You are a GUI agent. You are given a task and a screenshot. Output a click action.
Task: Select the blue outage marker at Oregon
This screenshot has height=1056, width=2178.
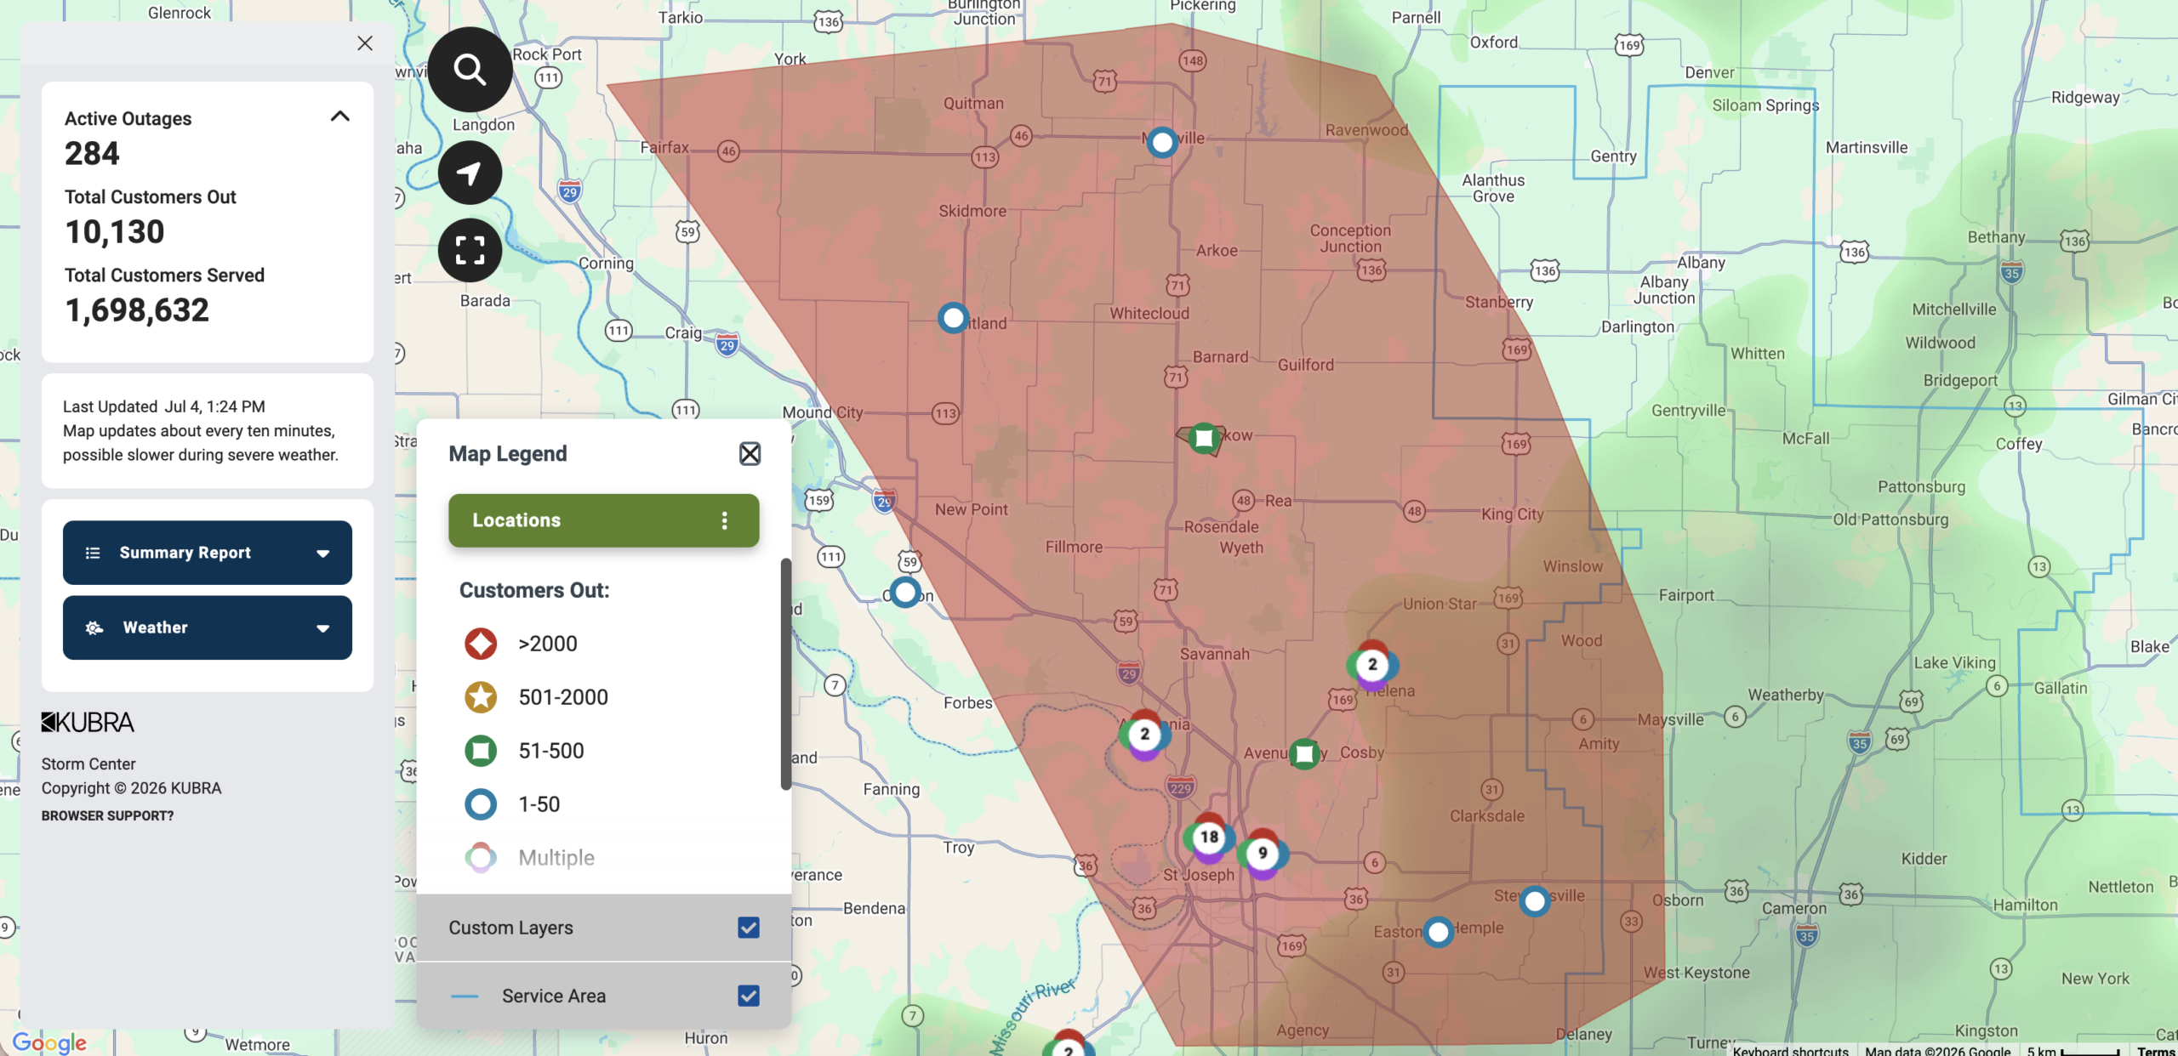(x=905, y=592)
